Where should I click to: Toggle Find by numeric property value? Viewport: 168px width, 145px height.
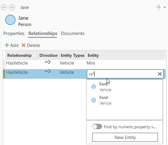click(97, 127)
